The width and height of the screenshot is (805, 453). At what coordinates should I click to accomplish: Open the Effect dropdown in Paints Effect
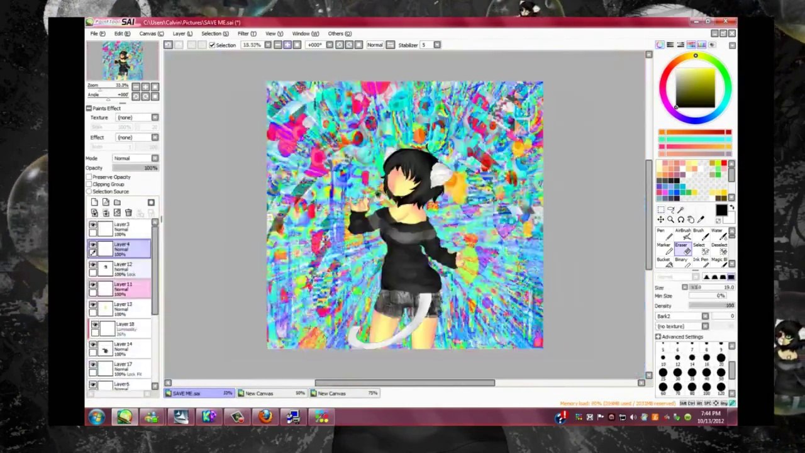[155, 137]
